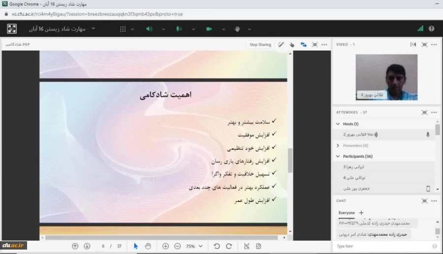Select attendee جعفری پور علی
Viewport: 443px width, 254px height.
click(356, 188)
